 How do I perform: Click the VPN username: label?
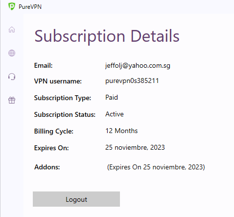[x=58, y=81]
